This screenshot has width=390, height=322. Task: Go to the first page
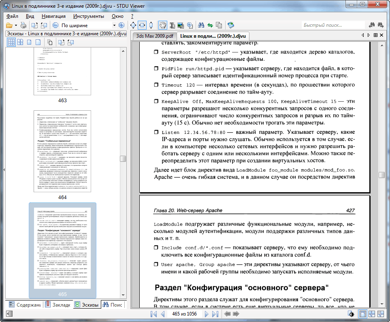(154, 314)
